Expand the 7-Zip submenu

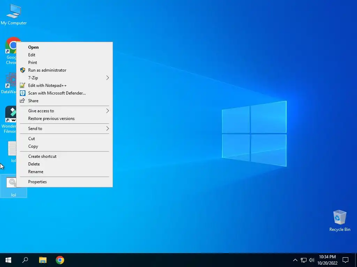tap(64, 78)
